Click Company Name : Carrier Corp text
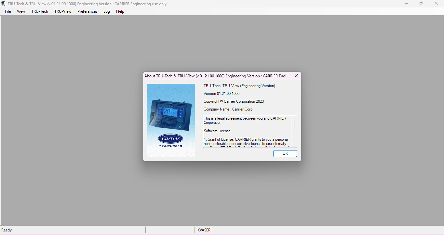 (228, 109)
